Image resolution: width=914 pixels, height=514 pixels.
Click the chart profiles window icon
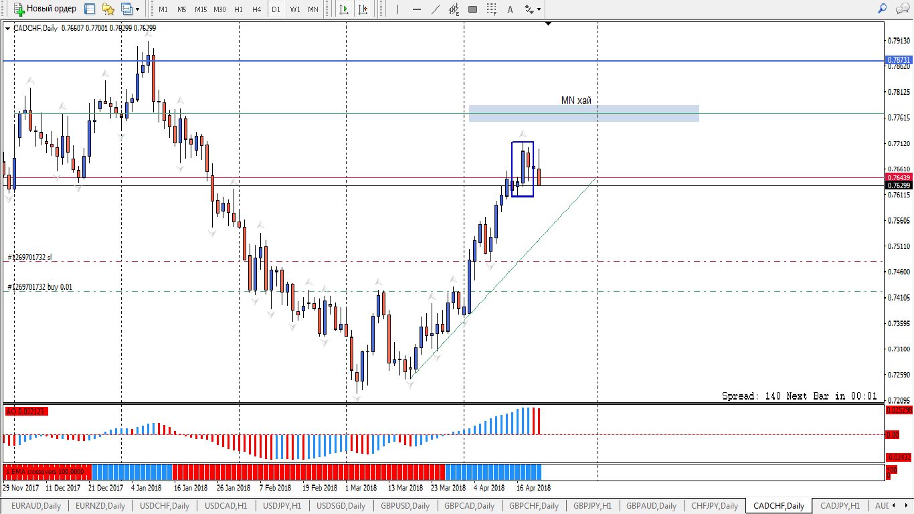[x=126, y=9]
